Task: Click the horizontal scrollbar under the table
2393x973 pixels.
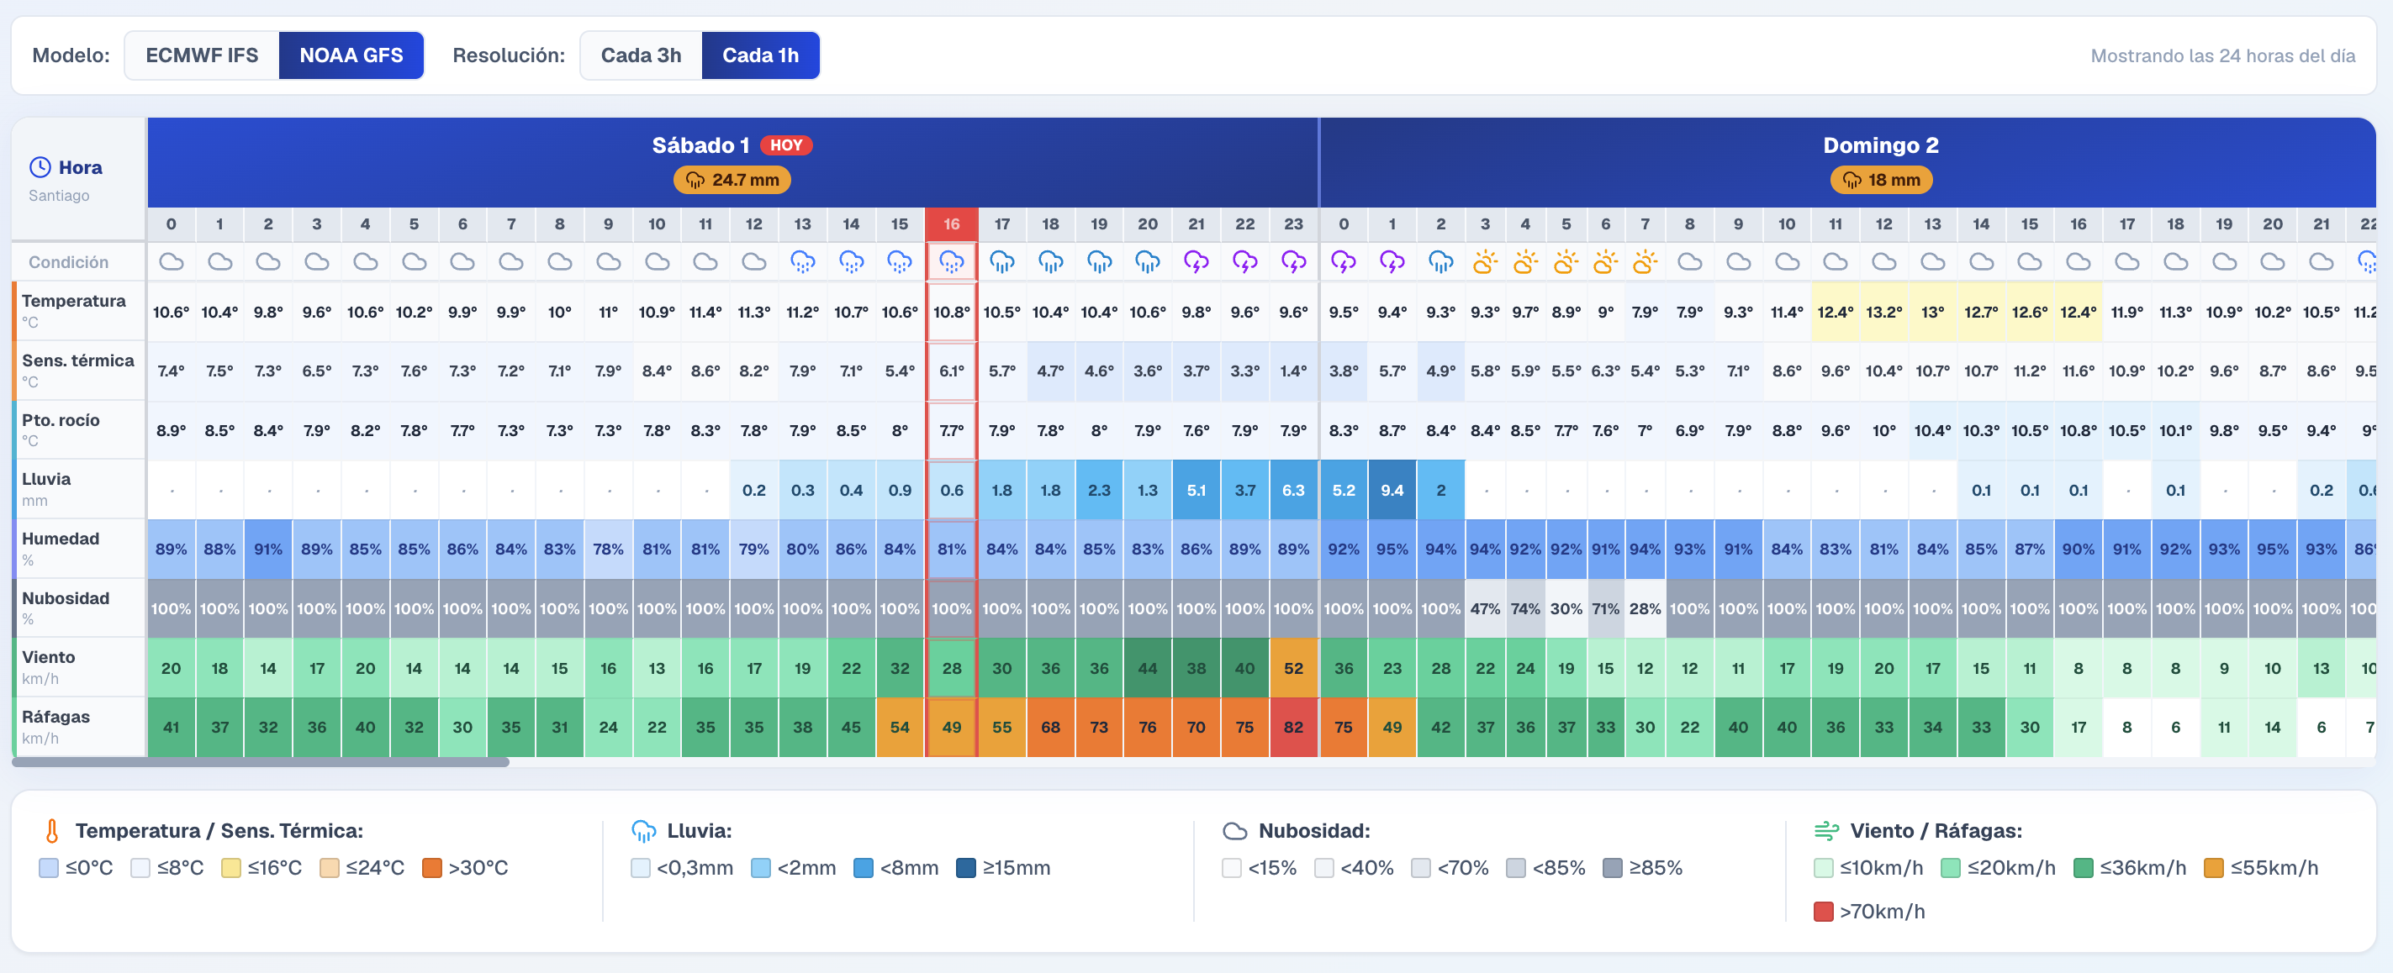Action: tap(260, 762)
